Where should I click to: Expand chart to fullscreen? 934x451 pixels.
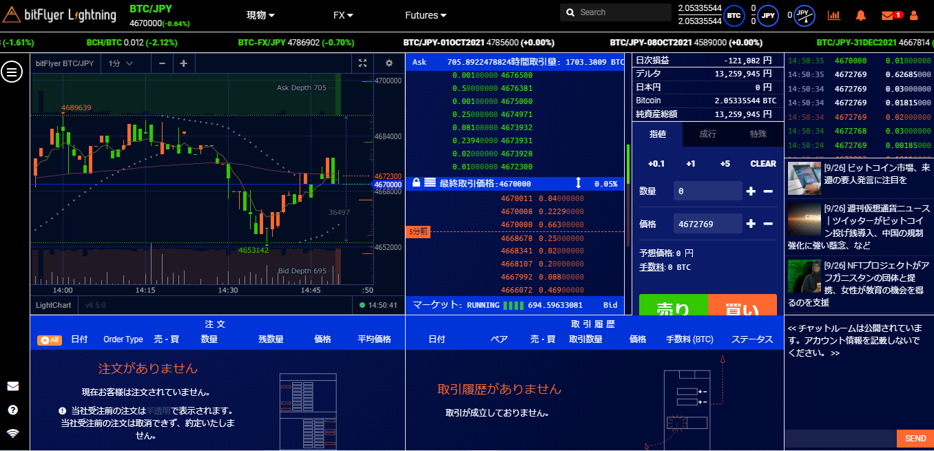[363, 63]
